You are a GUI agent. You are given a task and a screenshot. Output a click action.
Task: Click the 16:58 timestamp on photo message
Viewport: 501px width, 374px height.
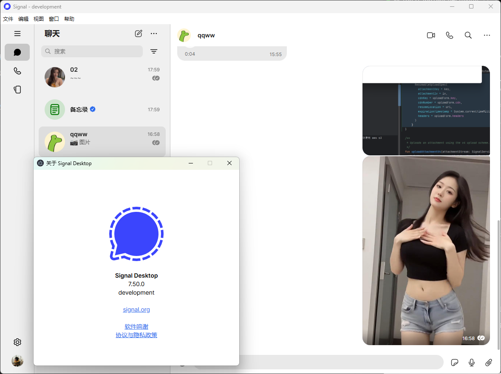point(468,338)
